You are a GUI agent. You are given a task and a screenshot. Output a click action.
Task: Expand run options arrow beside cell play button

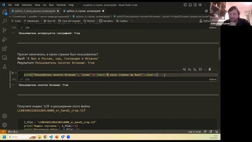(x=16, y=73)
